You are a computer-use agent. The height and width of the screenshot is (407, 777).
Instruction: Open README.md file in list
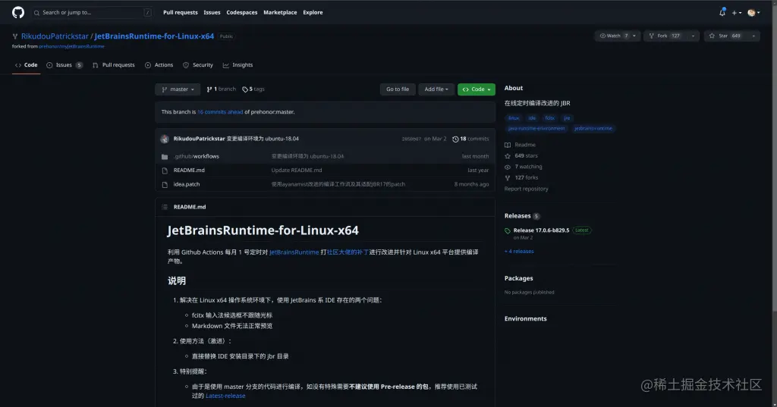click(x=189, y=170)
